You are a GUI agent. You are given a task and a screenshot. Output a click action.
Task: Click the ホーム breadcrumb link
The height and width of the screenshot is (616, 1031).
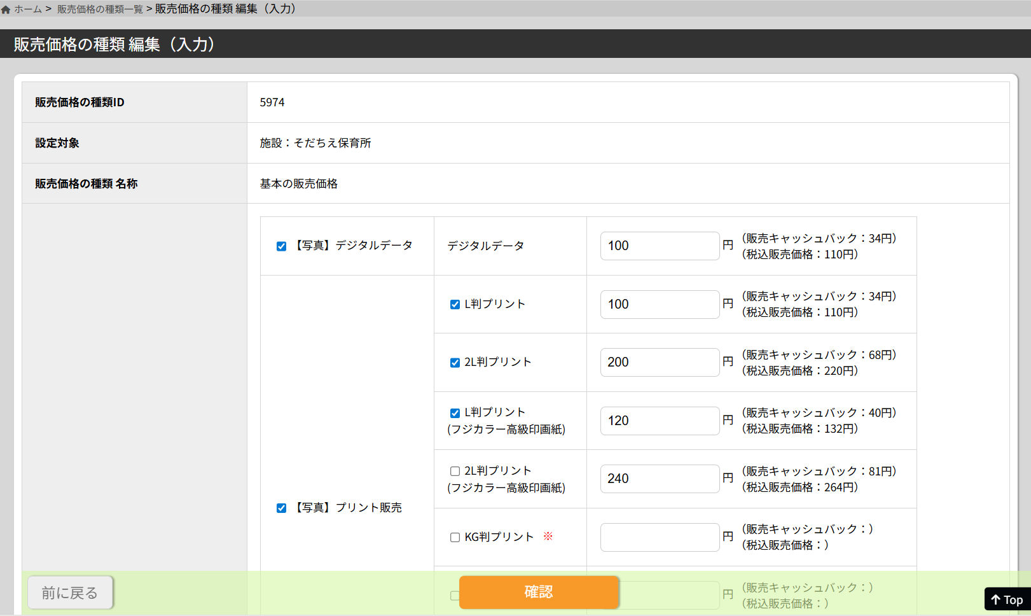pyautogui.click(x=28, y=10)
